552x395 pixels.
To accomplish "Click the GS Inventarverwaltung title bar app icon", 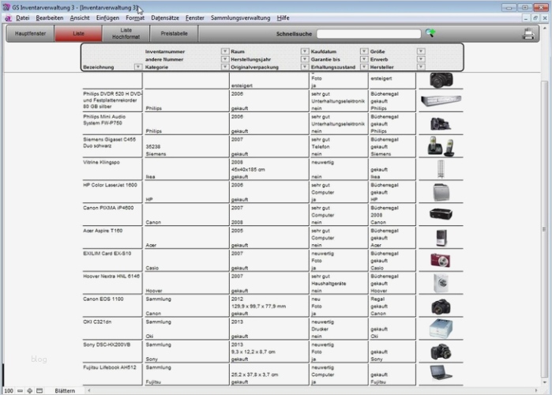I will point(6,7).
